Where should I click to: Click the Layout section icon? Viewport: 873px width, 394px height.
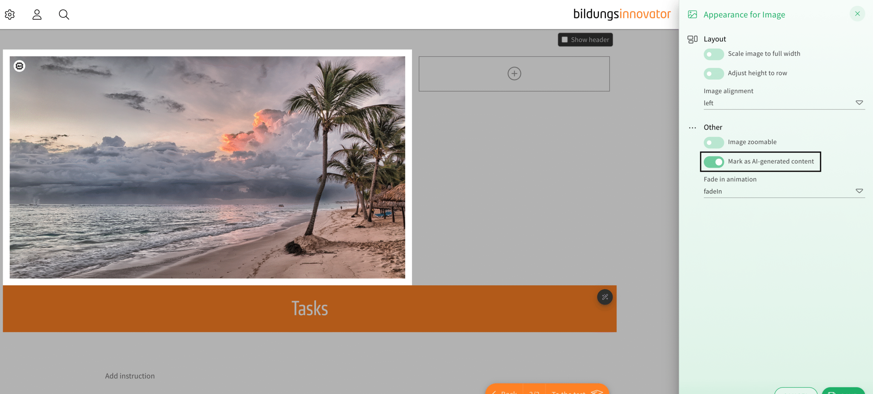692,39
